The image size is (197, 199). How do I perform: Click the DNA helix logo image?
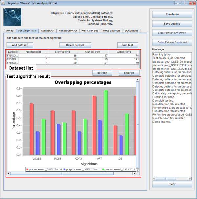(12, 17)
